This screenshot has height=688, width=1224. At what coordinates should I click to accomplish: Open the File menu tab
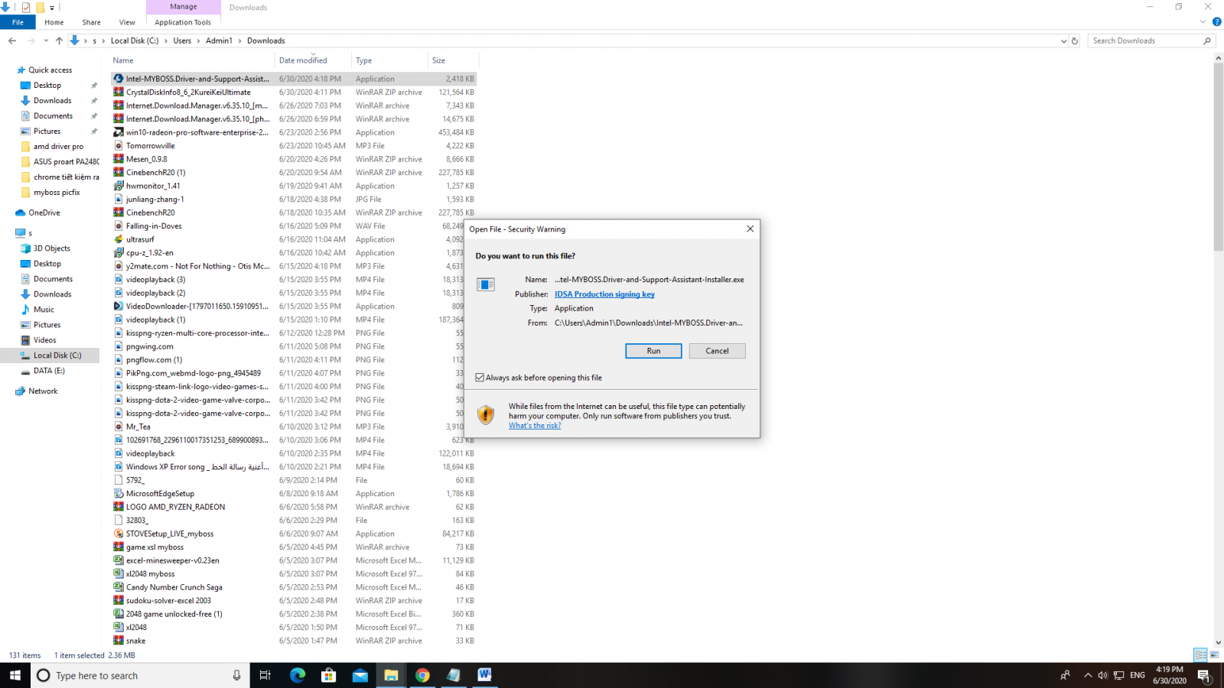(x=18, y=22)
